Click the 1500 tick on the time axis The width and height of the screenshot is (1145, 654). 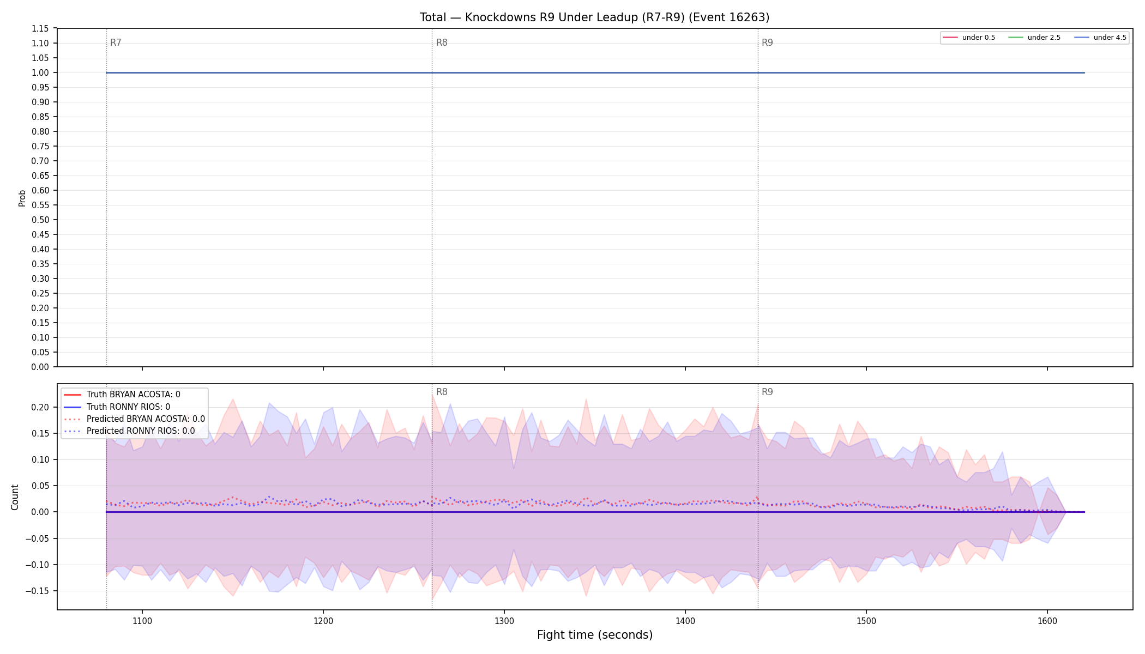[866, 620]
